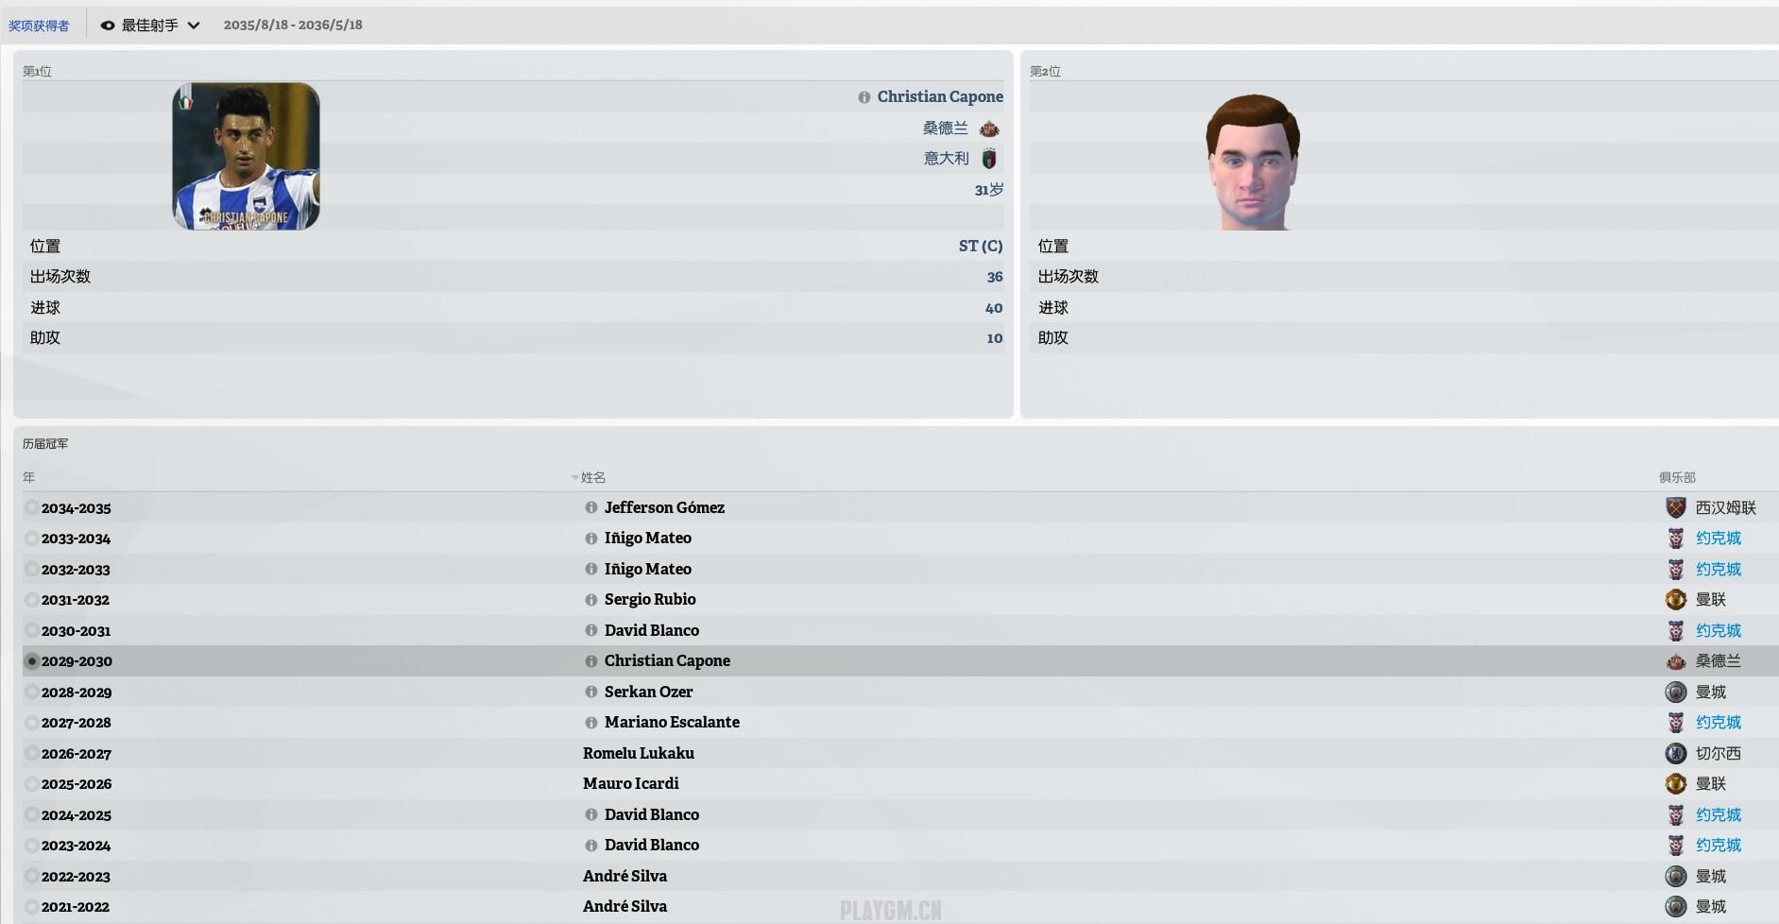This screenshot has height=924, width=1779.
Task: Click the Manchester United crest beside Sergio Rubio
Action: [1675, 599]
